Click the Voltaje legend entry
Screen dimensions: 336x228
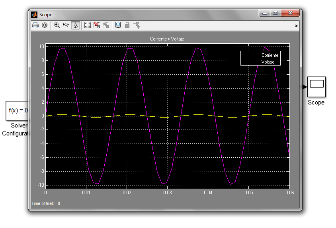(259, 62)
